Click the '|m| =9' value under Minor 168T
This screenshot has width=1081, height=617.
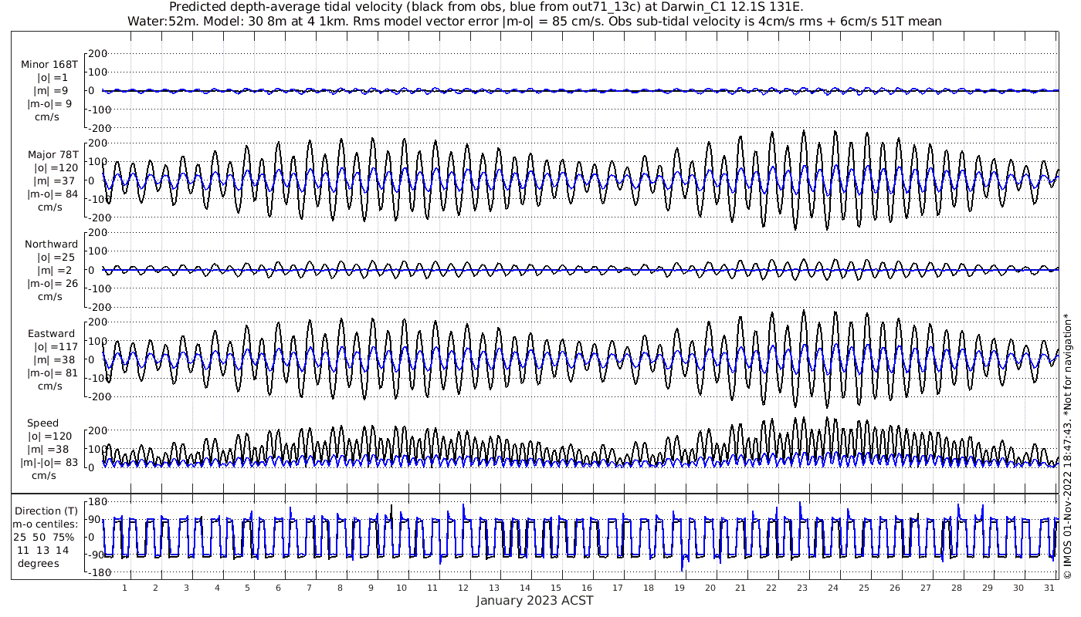pyautogui.click(x=53, y=91)
